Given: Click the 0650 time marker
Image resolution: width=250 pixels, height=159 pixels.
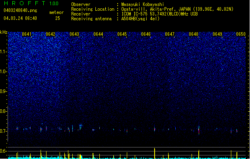Looking at the screenshot, I should tap(241, 34).
